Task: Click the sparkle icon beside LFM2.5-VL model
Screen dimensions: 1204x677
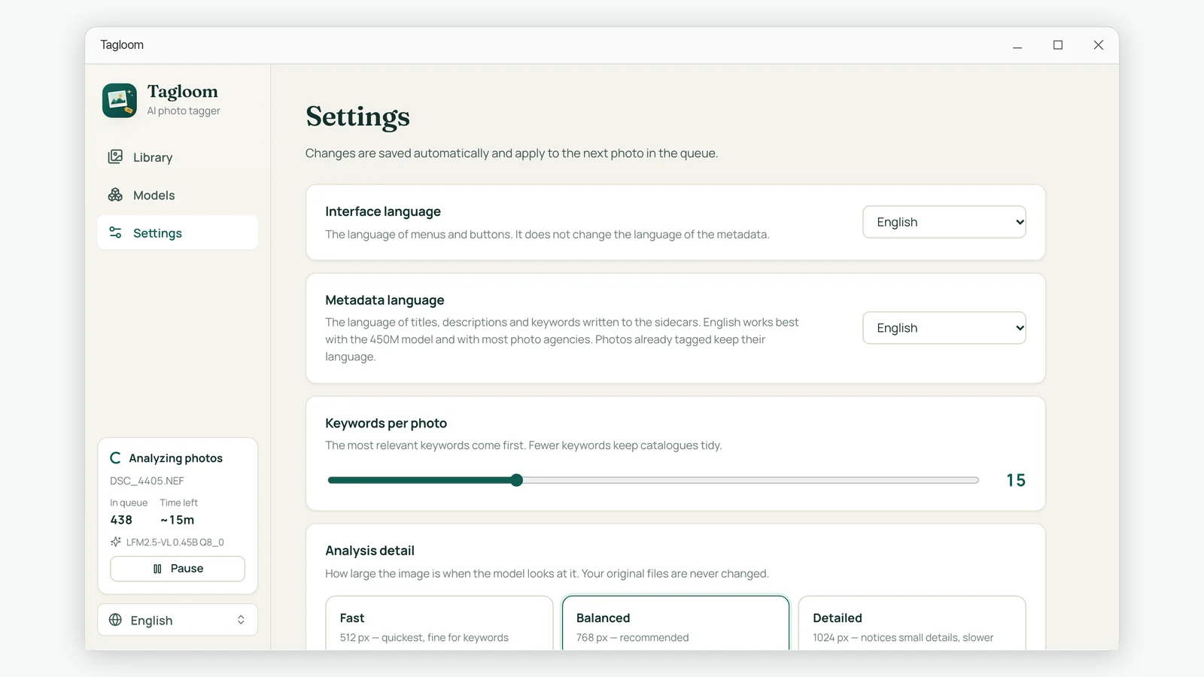Action: coord(116,542)
